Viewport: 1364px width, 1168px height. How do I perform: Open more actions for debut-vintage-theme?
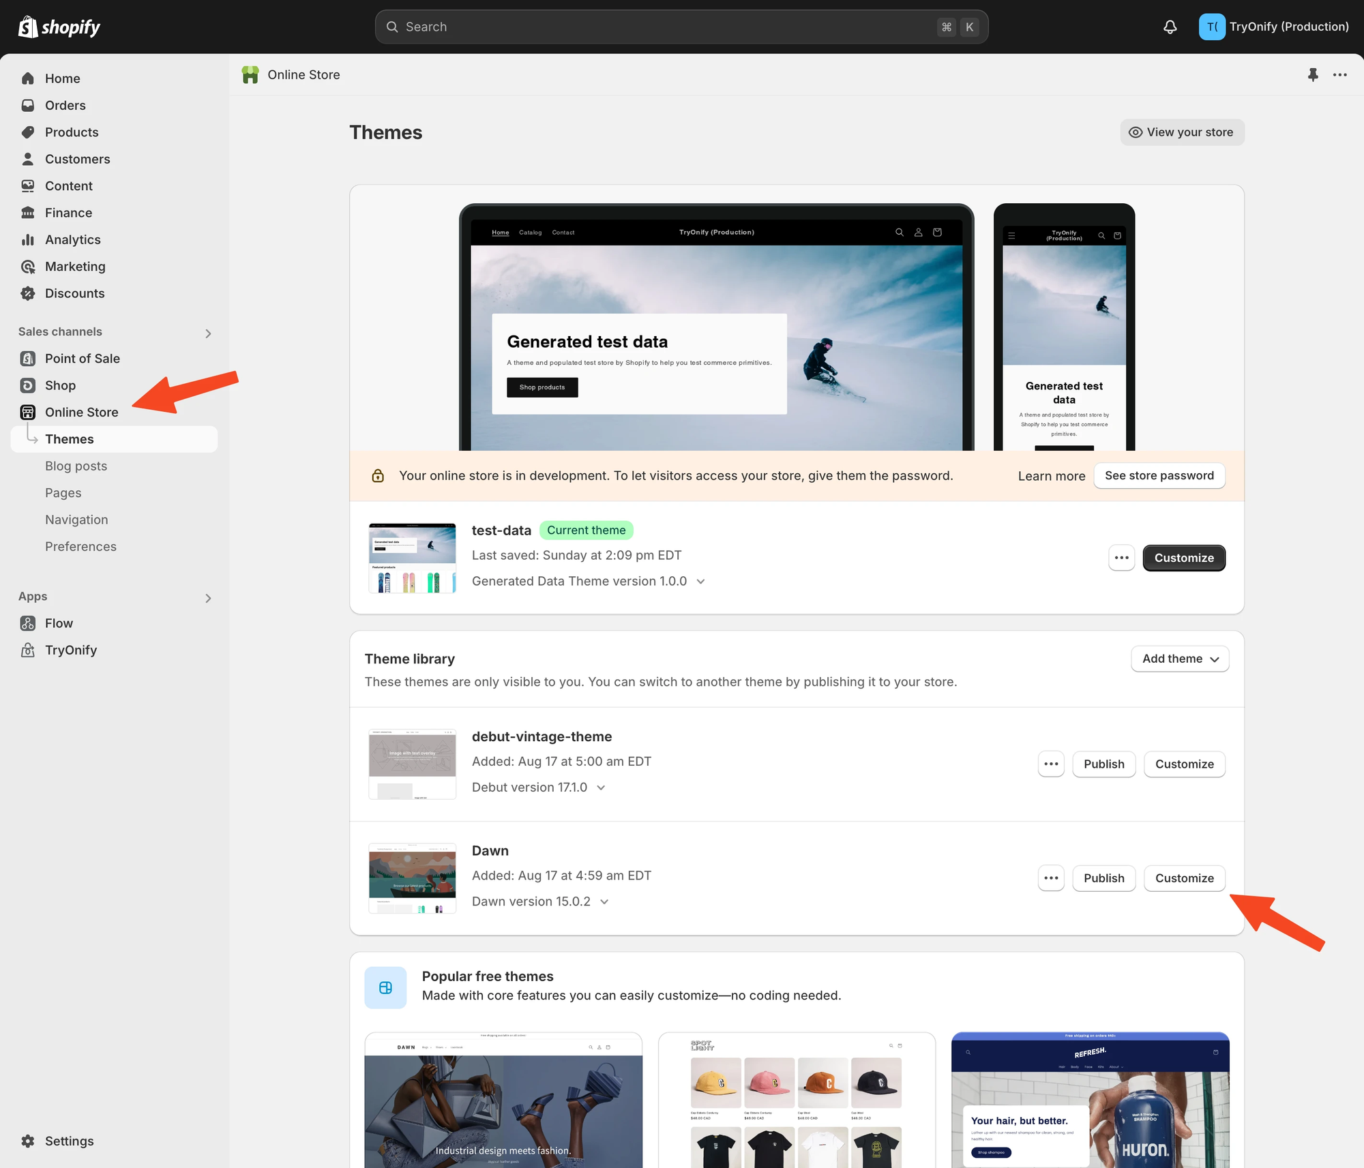[x=1051, y=764]
